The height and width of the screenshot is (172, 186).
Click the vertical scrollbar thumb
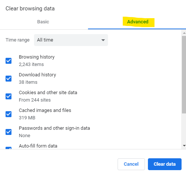[x=184, y=75]
